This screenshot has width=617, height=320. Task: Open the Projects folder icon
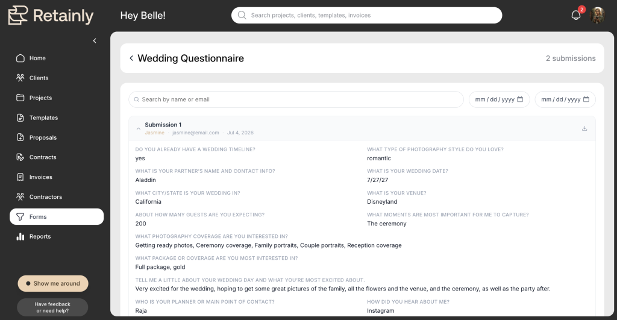(x=20, y=98)
